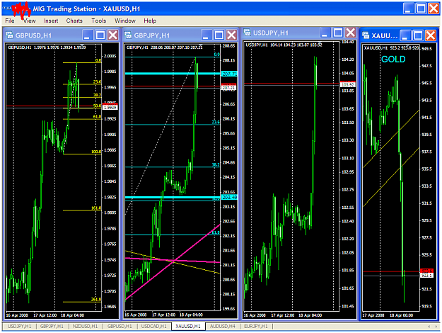
Task: Close the XAUUSD chart window
Action: tap(431, 35)
